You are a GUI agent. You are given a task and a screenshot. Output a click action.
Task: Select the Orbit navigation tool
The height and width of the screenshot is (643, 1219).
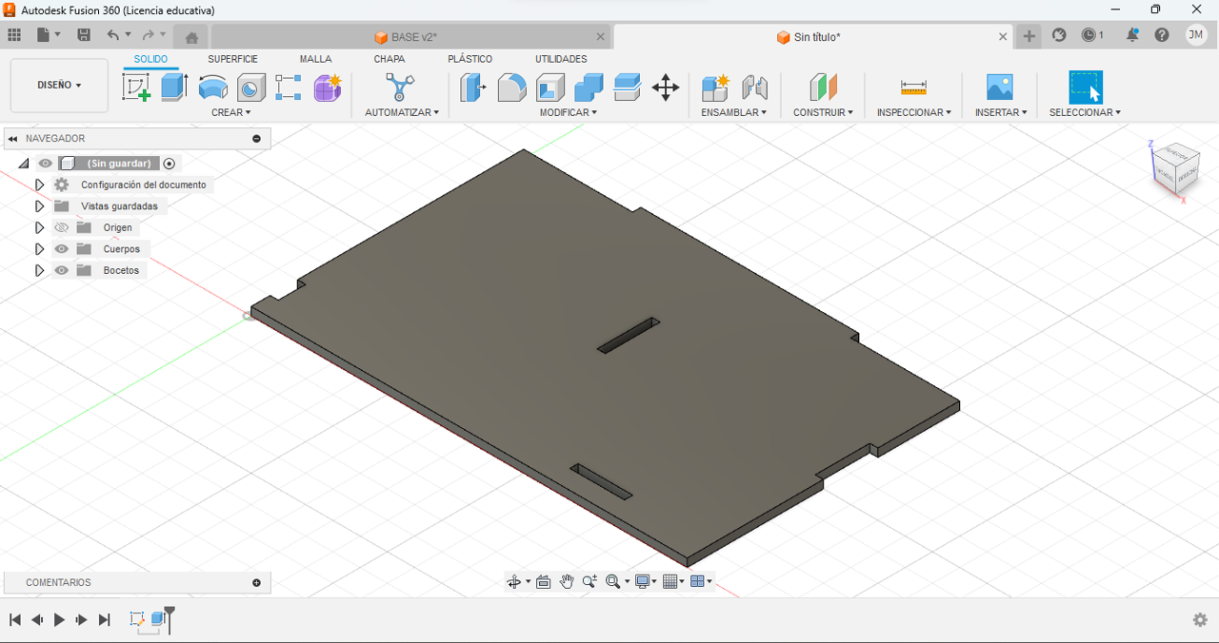[x=514, y=582]
